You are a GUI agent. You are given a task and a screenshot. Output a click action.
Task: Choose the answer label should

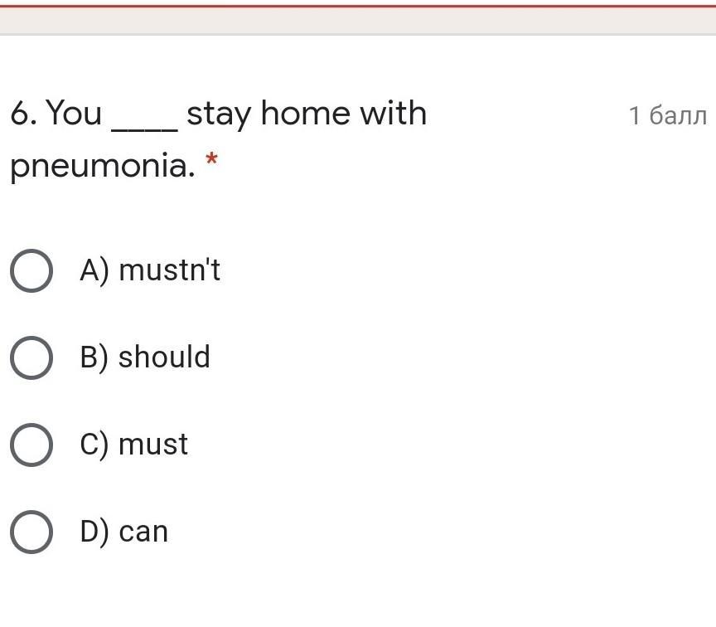pyautogui.click(x=164, y=357)
